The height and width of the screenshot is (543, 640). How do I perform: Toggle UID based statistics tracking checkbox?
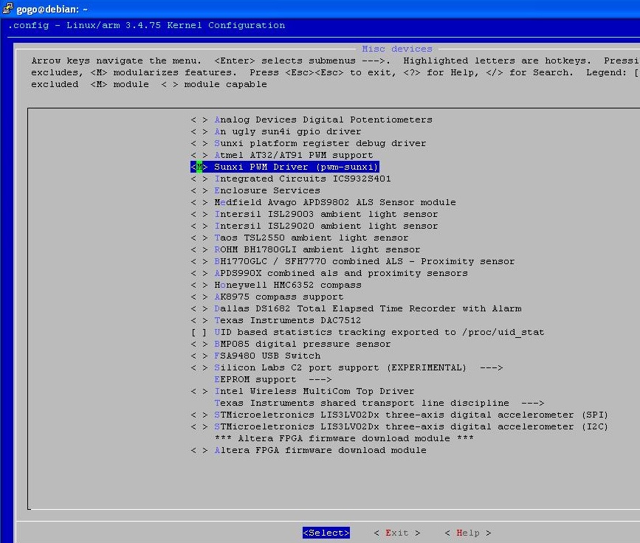tap(199, 333)
